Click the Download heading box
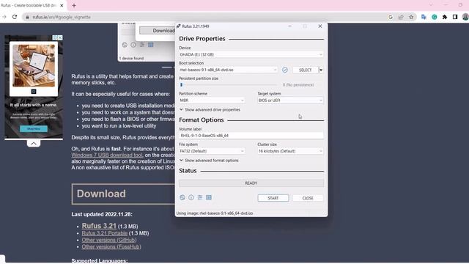 [x=123, y=194]
